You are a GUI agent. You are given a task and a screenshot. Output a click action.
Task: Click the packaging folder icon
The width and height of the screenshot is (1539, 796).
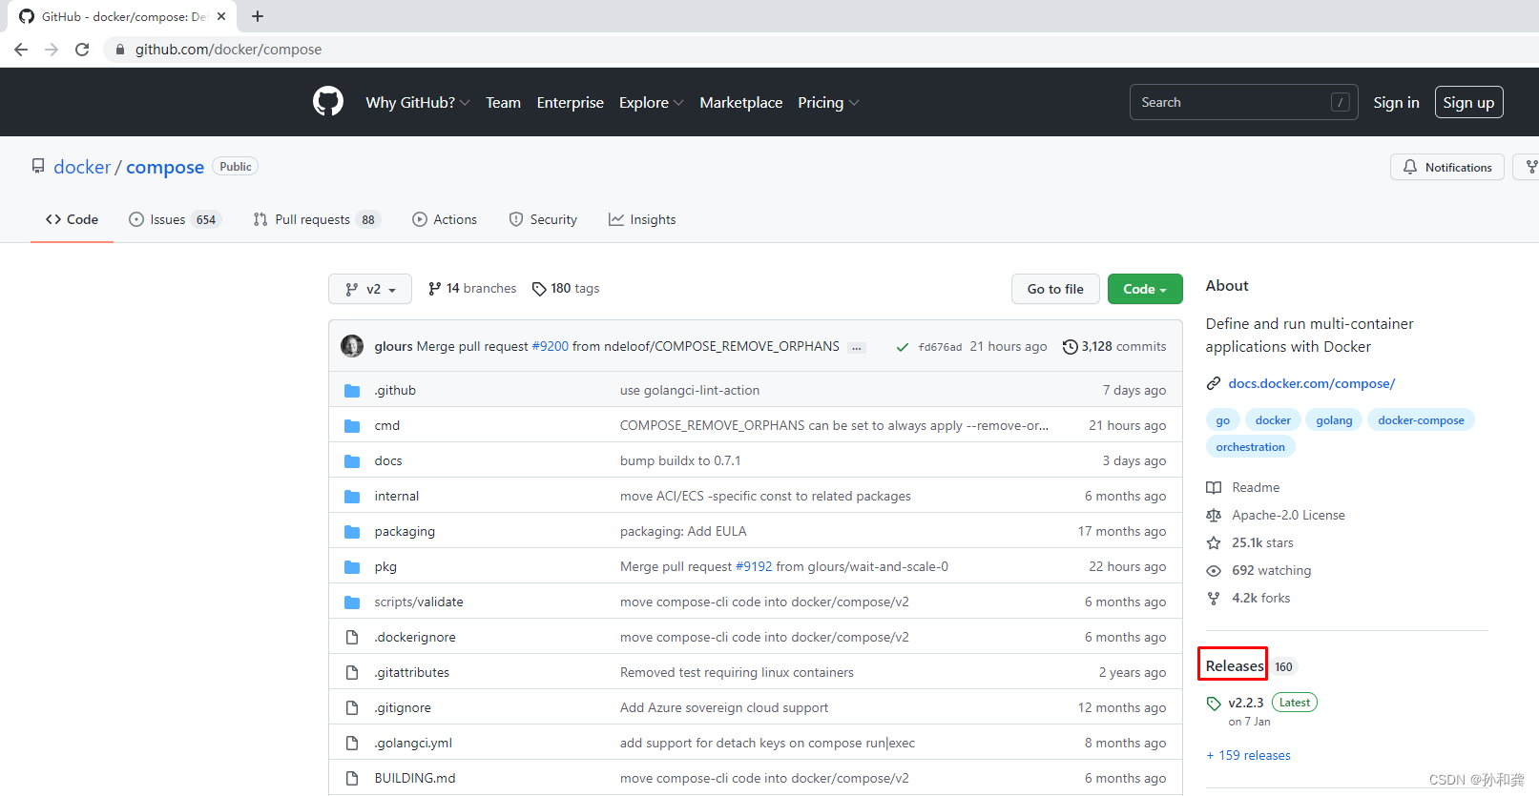click(x=352, y=532)
